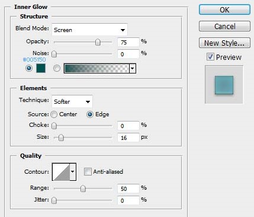Select Center as the glow source
Screen dimensions: 254x217
54,114
